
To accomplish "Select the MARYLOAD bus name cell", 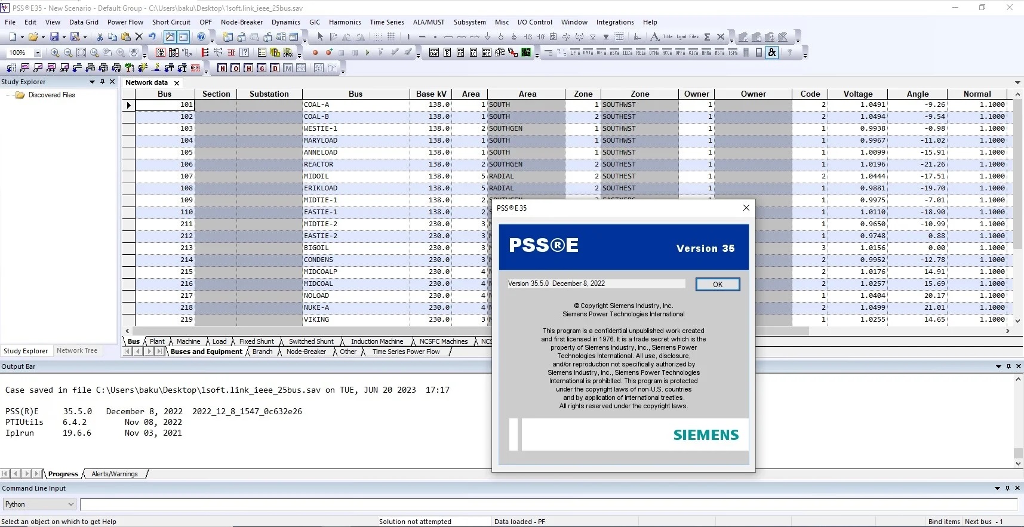I will tap(356, 141).
